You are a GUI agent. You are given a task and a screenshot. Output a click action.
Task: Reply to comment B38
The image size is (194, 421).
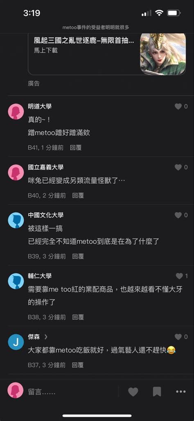coord(78,317)
